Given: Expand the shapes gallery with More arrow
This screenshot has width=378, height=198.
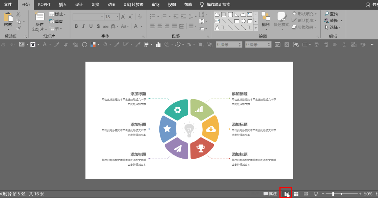Looking at the screenshot, I should [256, 28].
